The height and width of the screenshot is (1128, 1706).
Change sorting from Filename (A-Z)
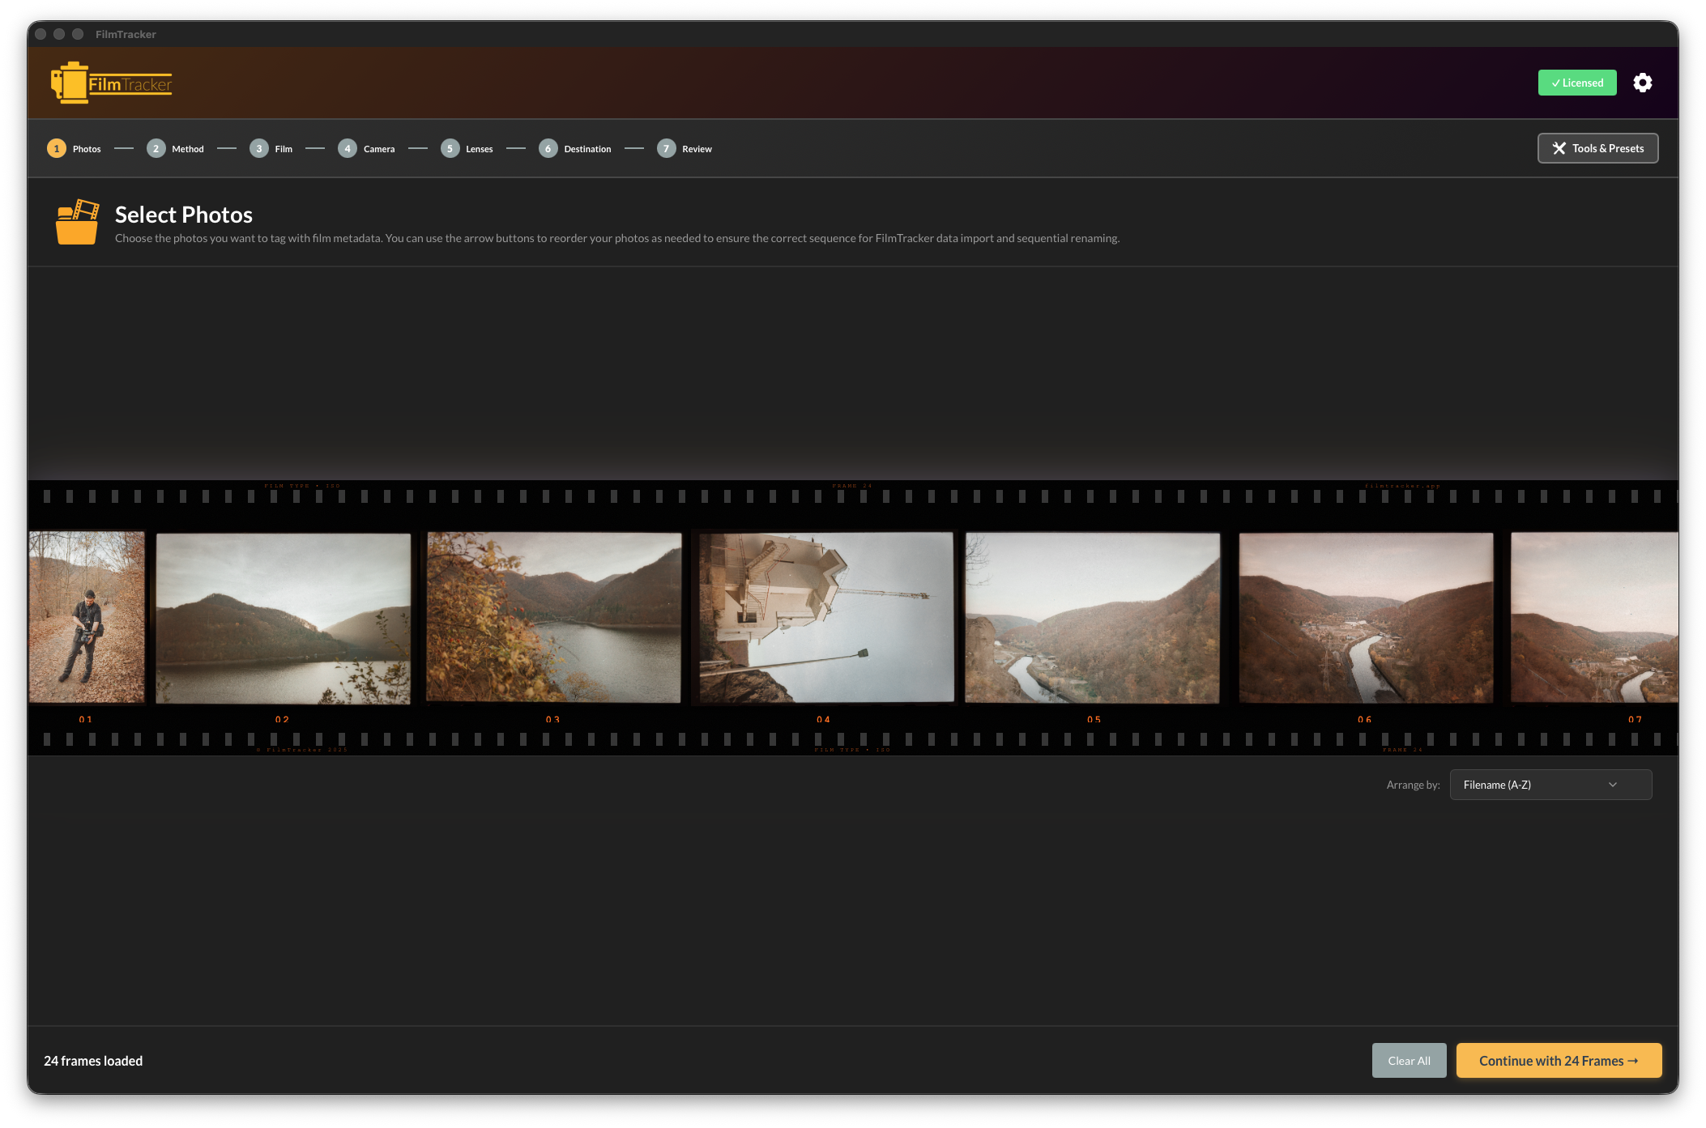point(1550,784)
